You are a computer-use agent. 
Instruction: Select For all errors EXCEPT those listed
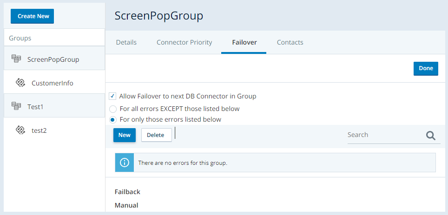tap(112, 109)
